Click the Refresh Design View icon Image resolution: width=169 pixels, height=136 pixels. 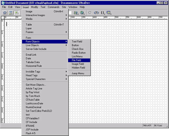90,13
